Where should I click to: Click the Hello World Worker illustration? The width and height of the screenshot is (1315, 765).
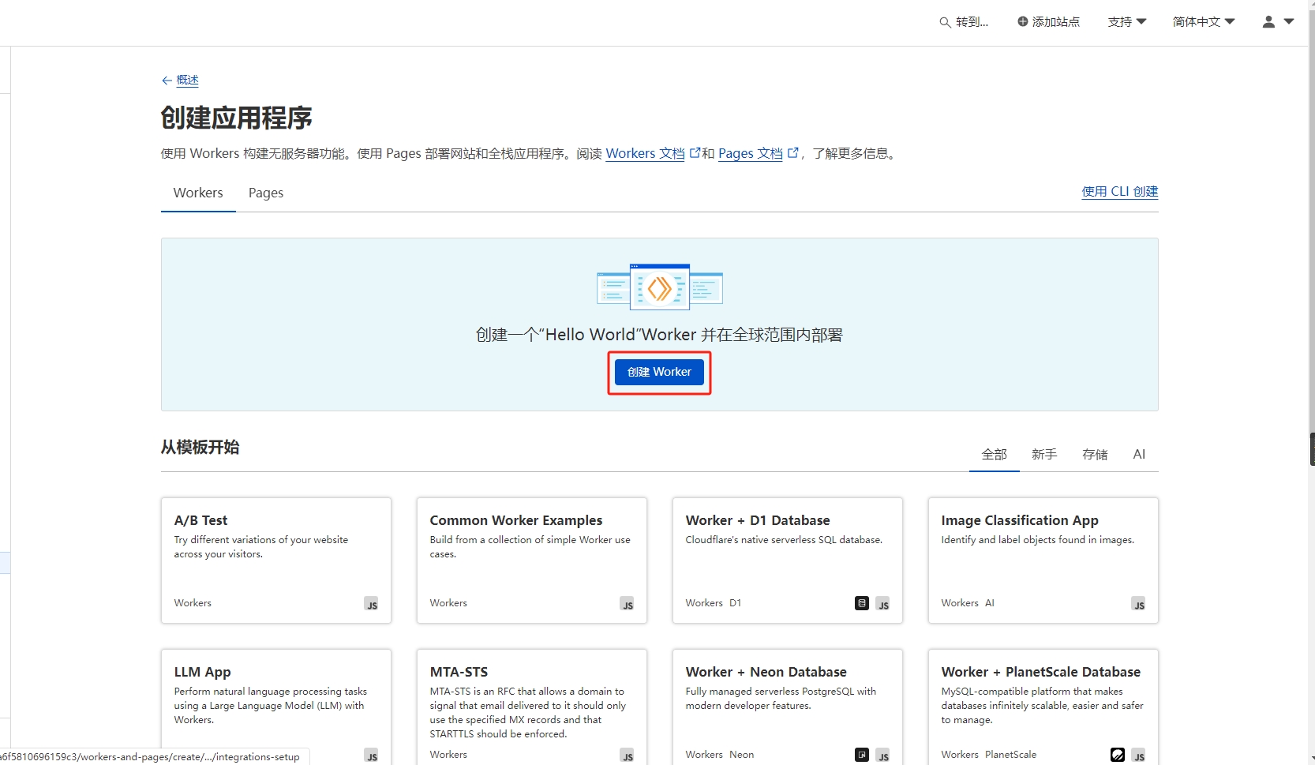(660, 287)
